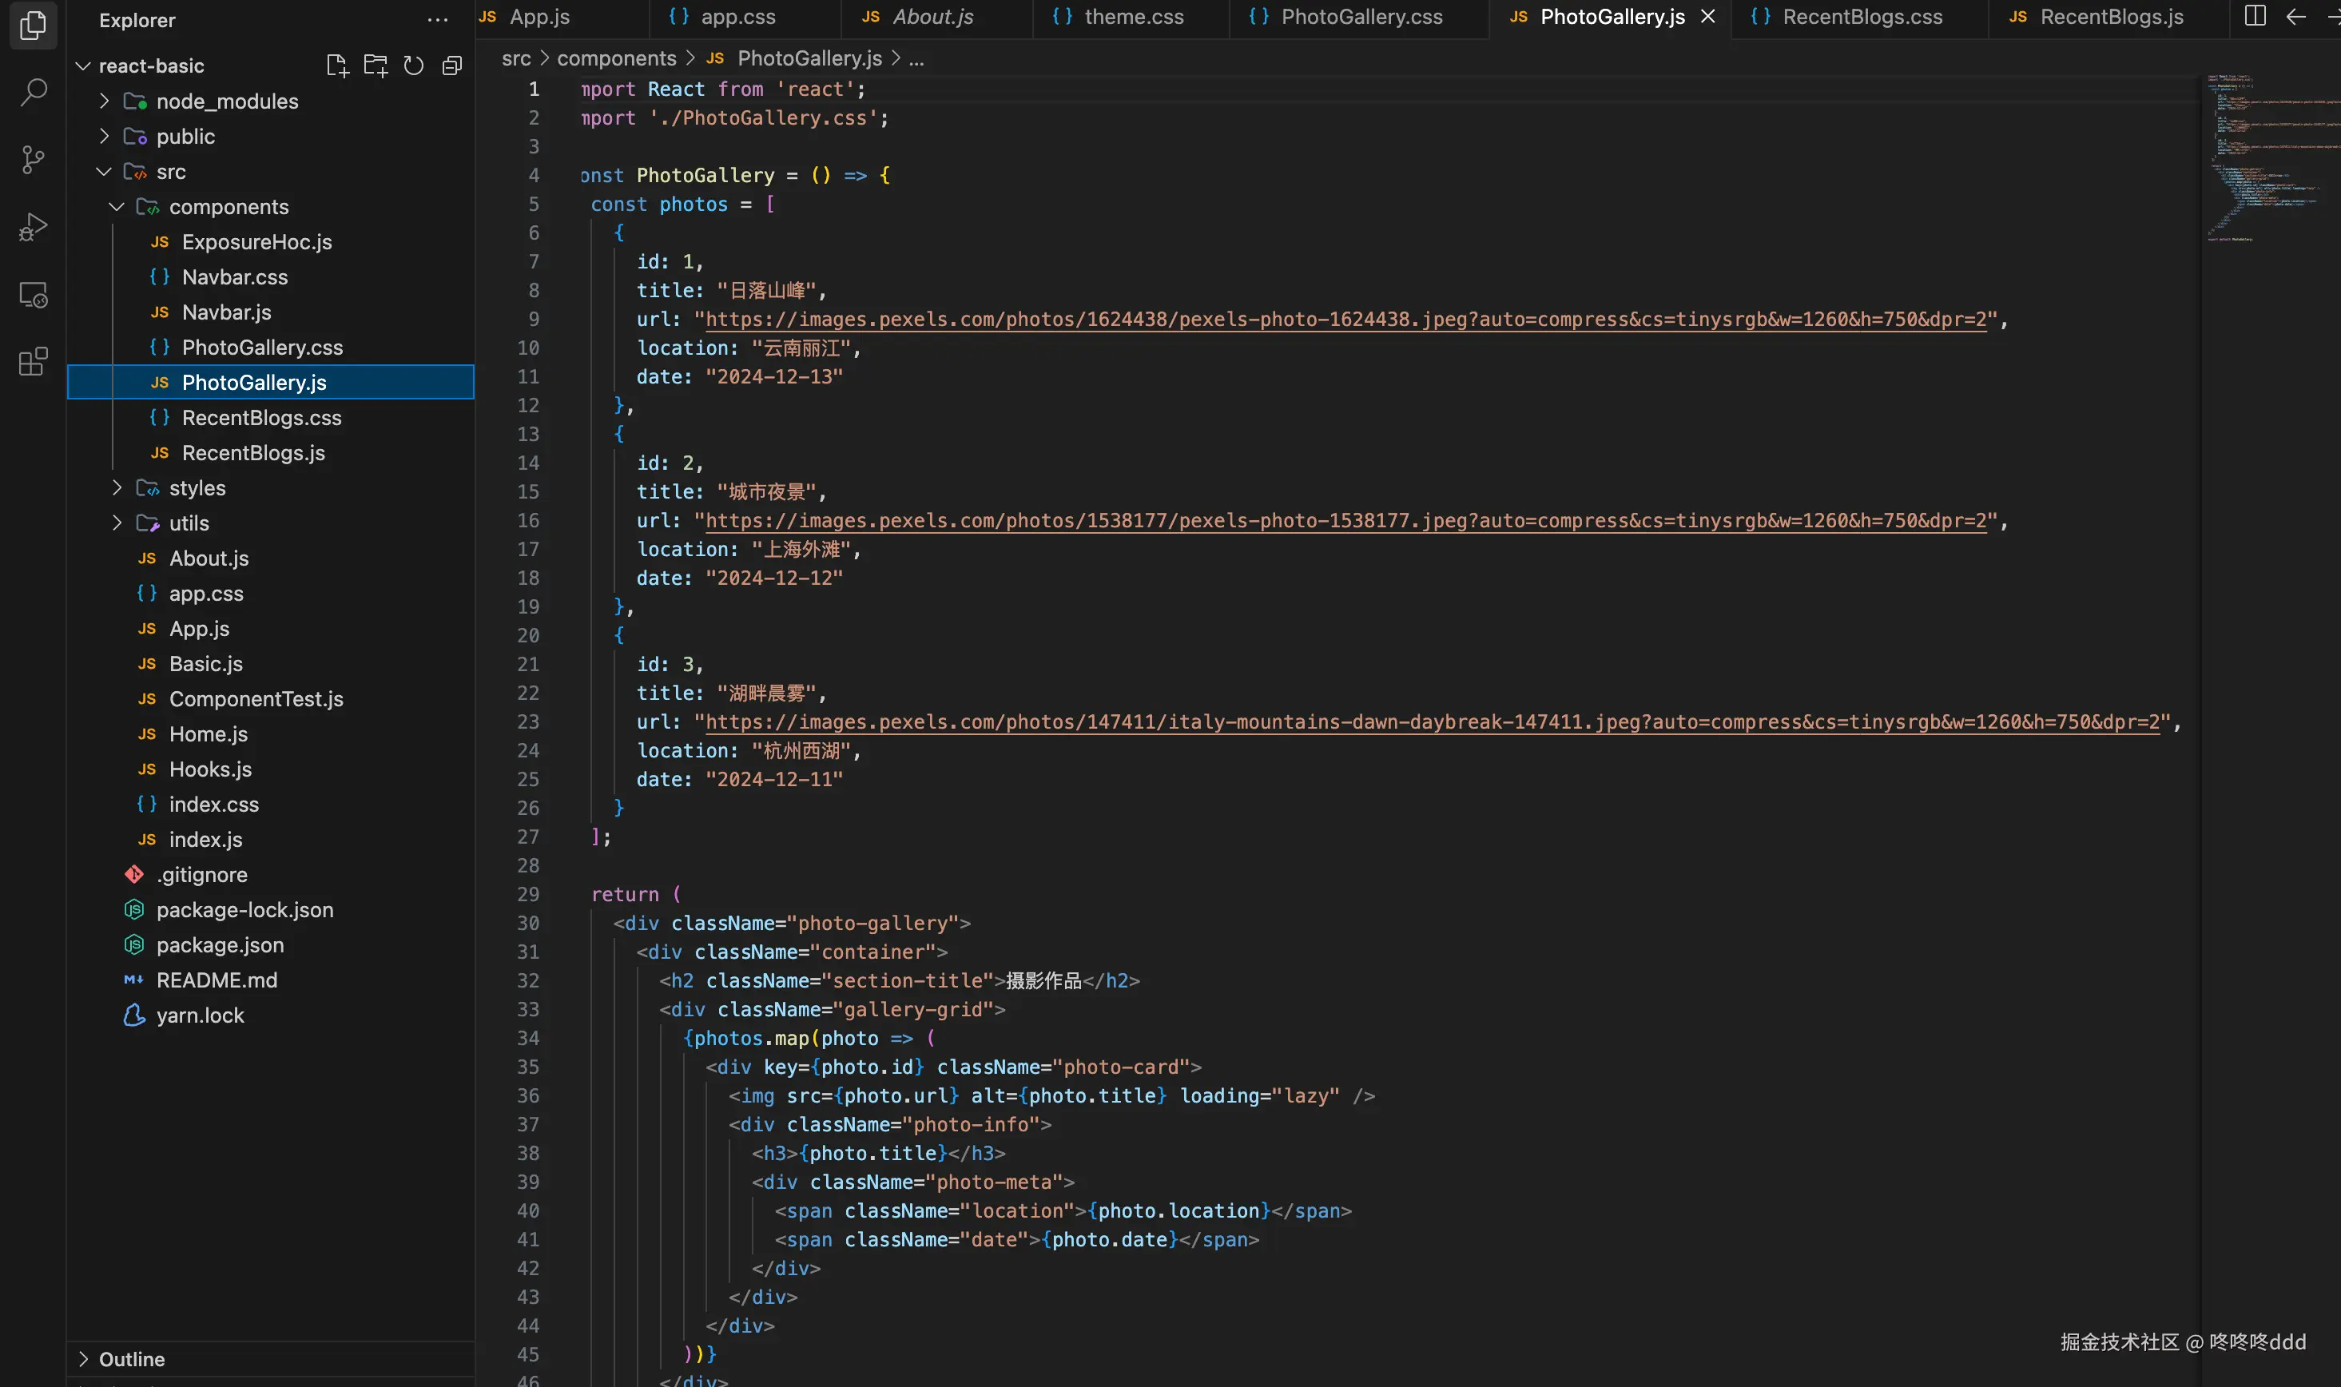Screen dimensions: 2341x1387
Task: Refresh the explorer file tree
Action: coord(414,66)
